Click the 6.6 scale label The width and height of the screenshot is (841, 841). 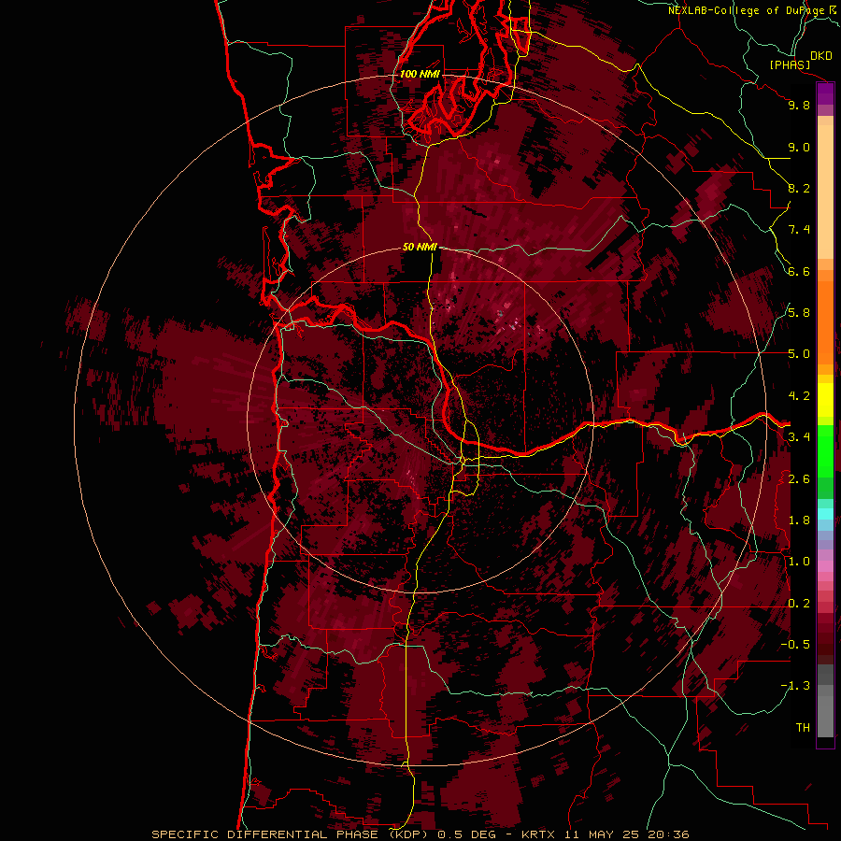coord(799,271)
